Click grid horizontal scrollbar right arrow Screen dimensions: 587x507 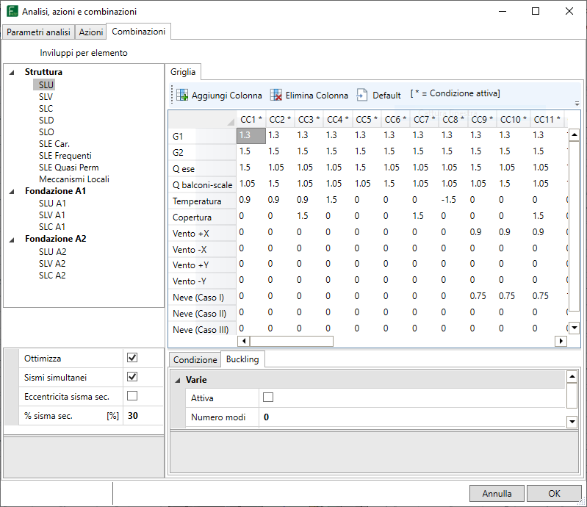pyautogui.click(x=561, y=341)
